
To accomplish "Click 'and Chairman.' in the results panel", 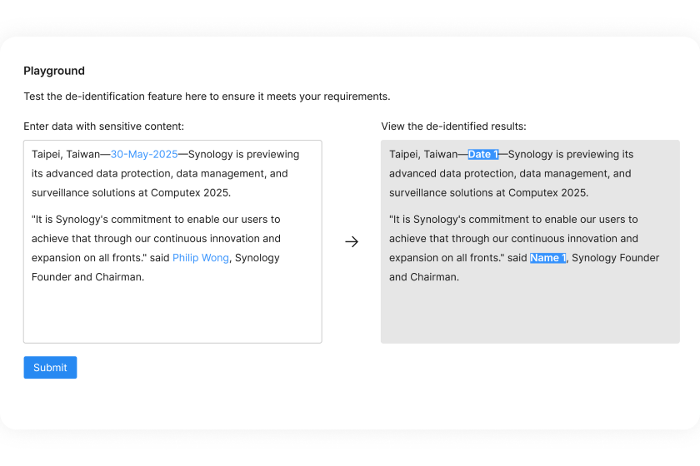I will pos(424,277).
